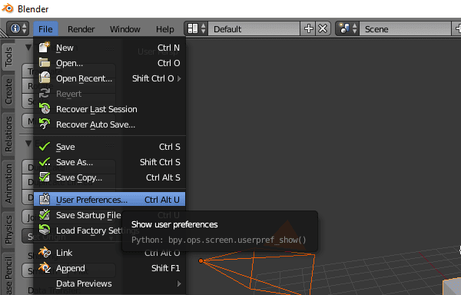The height and width of the screenshot is (295, 461).
Task: Choose Recover Last Session
Action: 109,109
